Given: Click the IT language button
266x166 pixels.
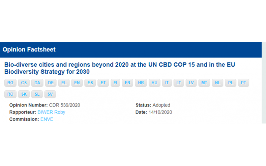Looking at the screenshot, I should [x=167, y=83].
